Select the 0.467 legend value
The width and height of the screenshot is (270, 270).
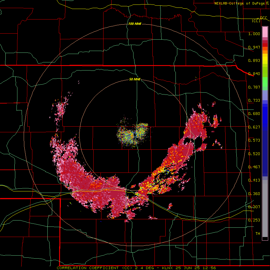254,167
